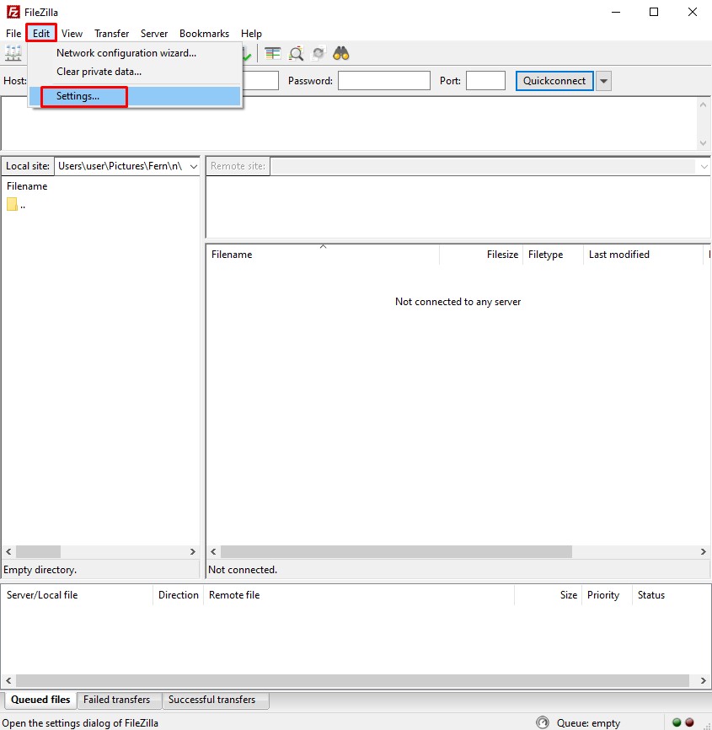Sort remote list by Filetype column
The height and width of the screenshot is (730, 712).
[553, 255]
